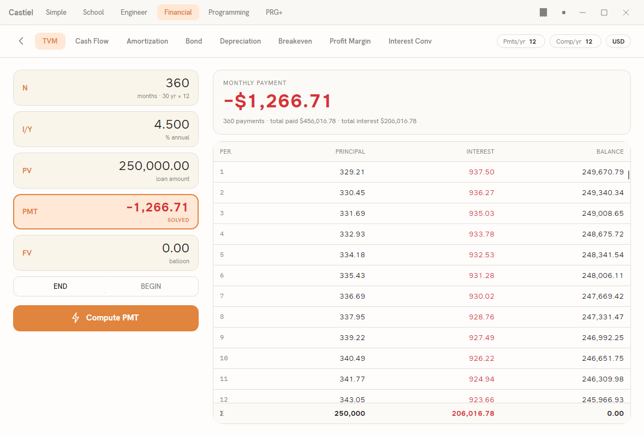Image resolution: width=644 pixels, height=436 pixels.
Task: Click the PRINCIPAL column header
Action: tap(350, 152)
